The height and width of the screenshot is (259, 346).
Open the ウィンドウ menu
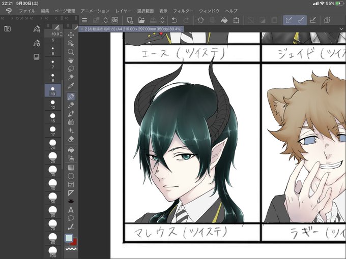click(209, 11)
